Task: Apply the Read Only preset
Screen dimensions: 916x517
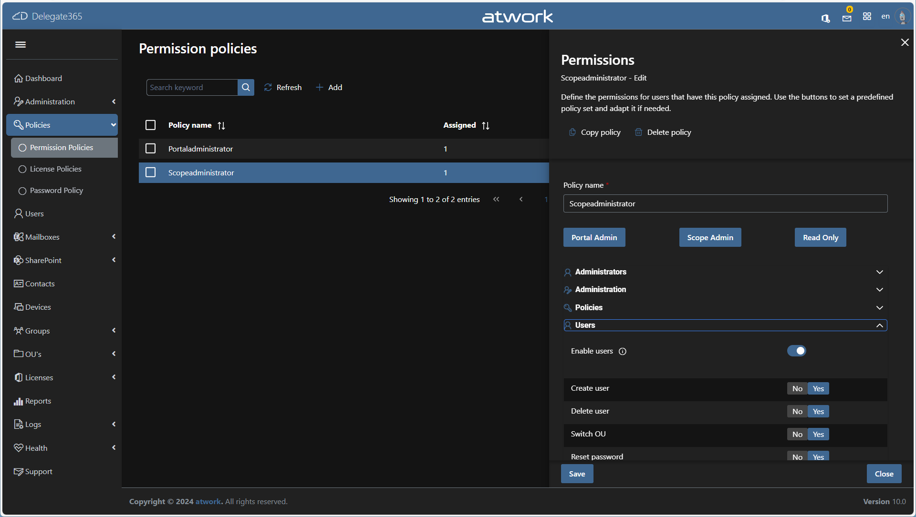Action: (x=820, y=237)
